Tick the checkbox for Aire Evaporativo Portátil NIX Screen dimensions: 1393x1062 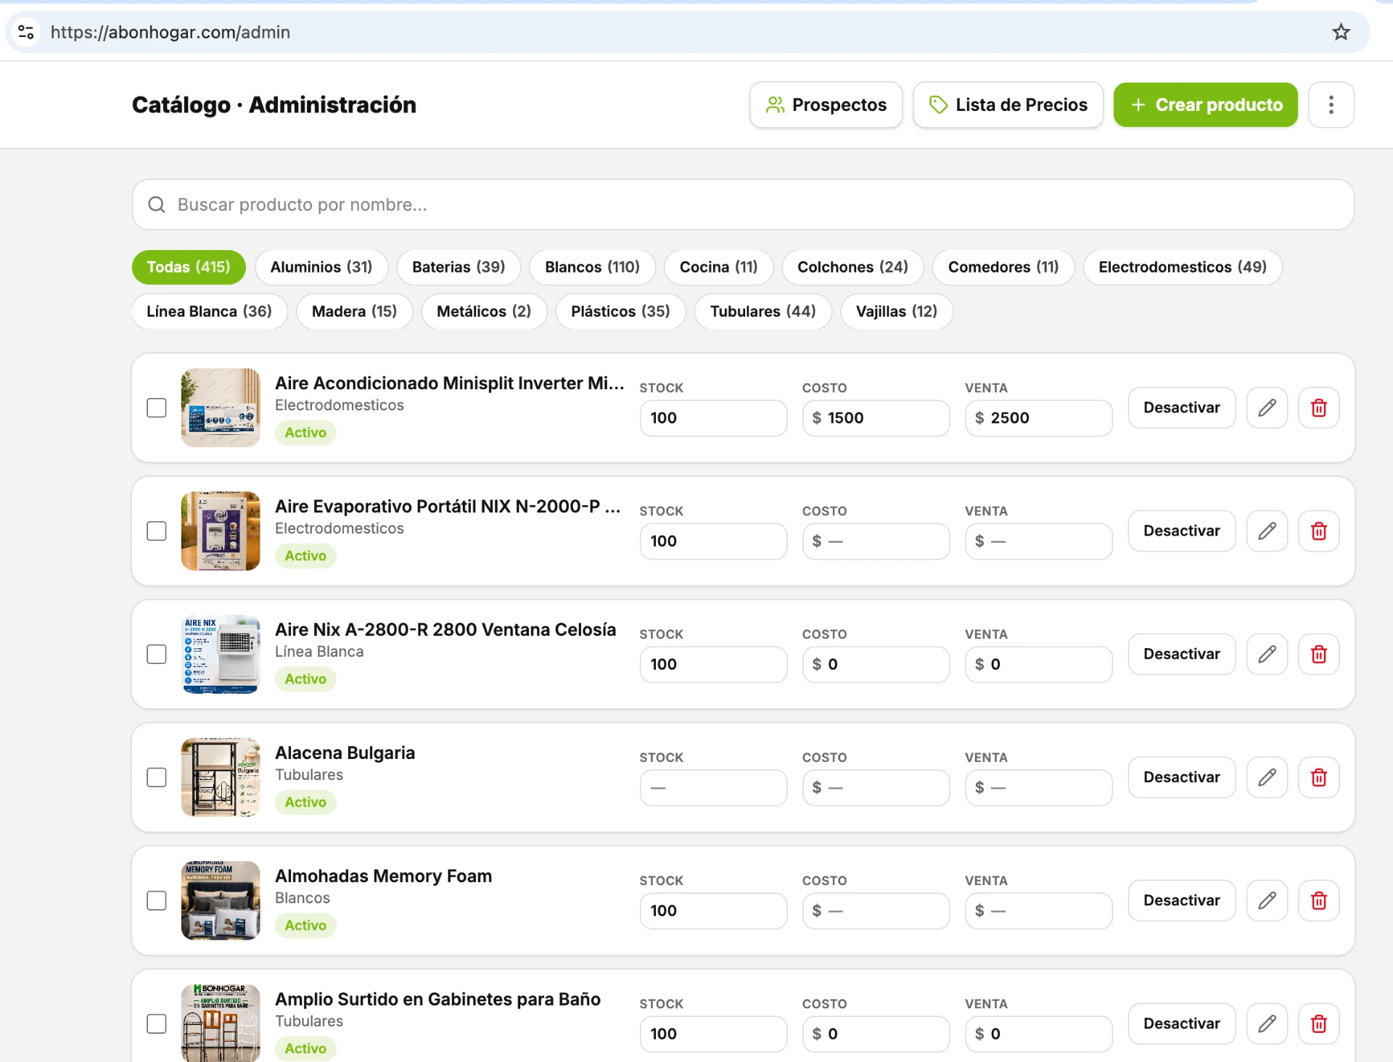click(x=157, y=531)
